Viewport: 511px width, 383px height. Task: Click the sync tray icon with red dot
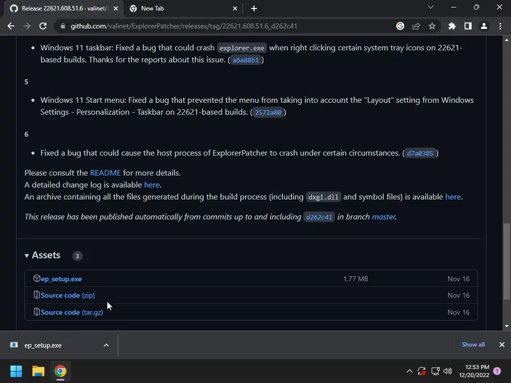pos(422,371)
